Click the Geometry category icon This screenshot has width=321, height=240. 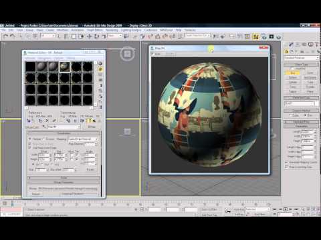point(286,51)
